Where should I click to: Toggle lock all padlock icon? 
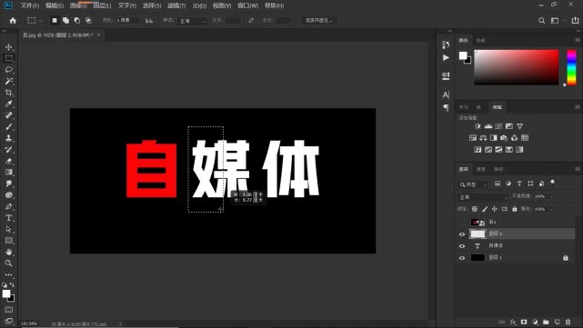coord(515,209)
